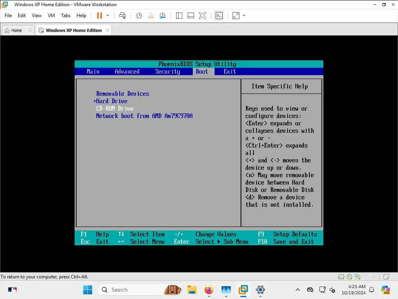Open the VM menu
This screenshot has width=398, height=299.
51,16
